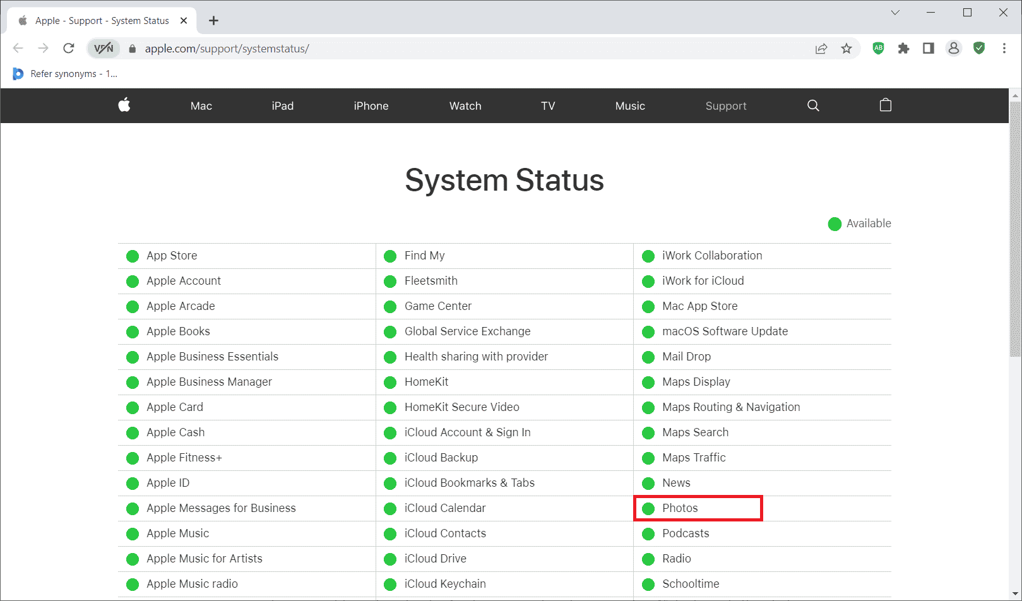The image size is (1022, 601).
Task: Select the Apple Messages for Business entry
Action: pos(221,508)
